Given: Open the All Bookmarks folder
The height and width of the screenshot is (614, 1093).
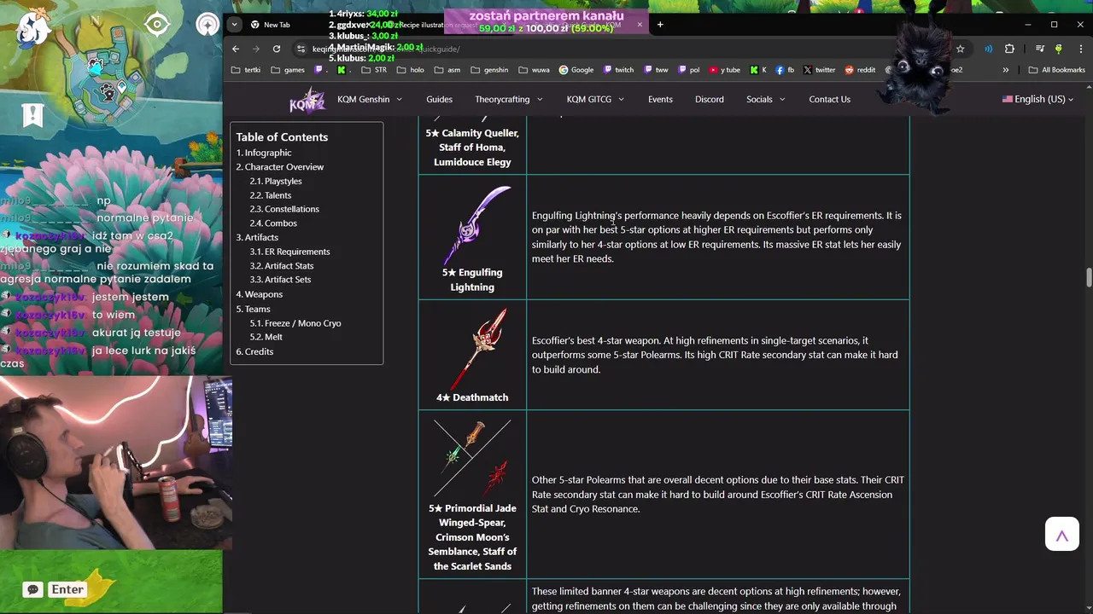Looking at the screenshot, I should [x=1057, y=70].
